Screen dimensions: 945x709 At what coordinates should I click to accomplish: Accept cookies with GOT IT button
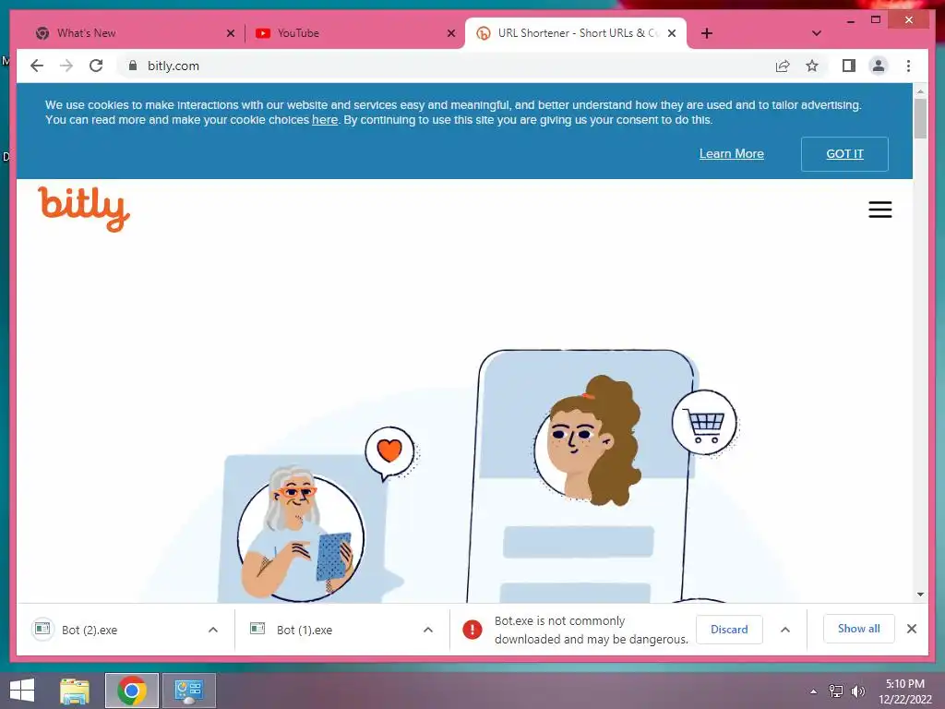click(844, 154)
